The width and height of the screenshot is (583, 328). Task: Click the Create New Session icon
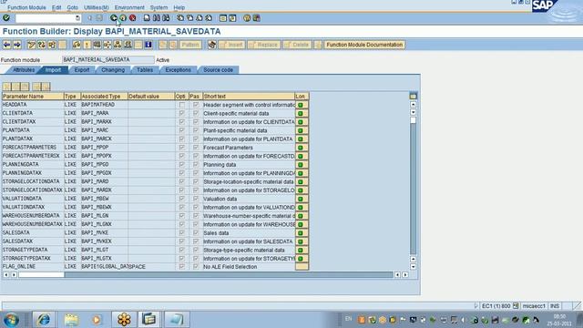(x=223, y=18)
